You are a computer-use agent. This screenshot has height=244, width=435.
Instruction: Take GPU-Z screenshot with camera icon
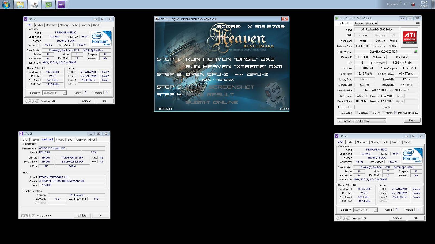point(417,23)
